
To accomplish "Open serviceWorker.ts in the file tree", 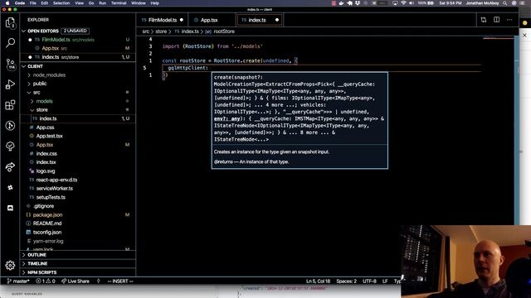I will (x=78, y=188).
